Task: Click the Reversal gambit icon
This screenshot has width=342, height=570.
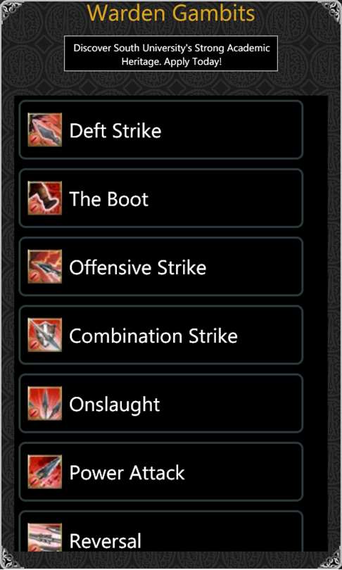Action: click(45, 538)
